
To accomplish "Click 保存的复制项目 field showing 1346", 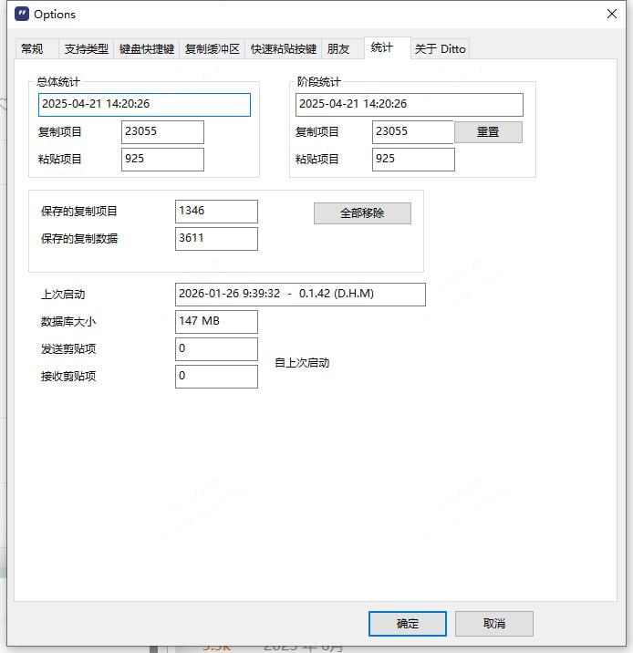I will coord(216,212).
